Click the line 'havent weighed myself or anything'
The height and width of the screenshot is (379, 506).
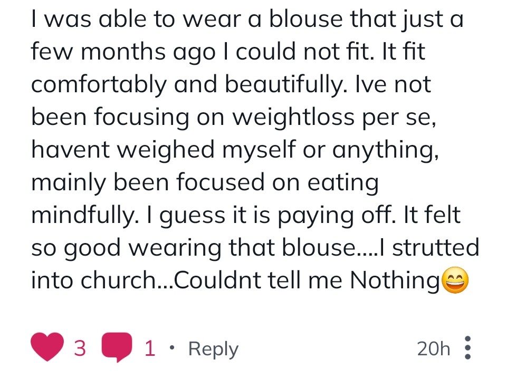[x=235, y=150]
